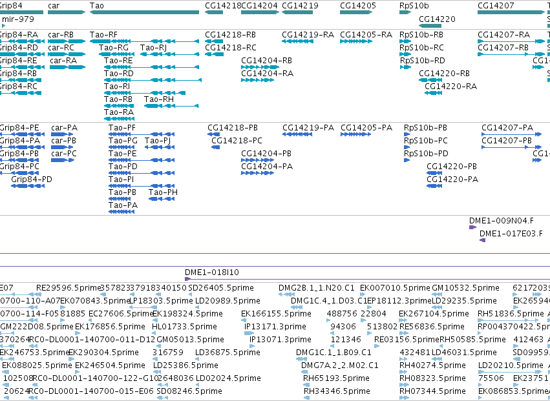The image size is (550, 401).
Task: Click EST label DMG7A.2_2.M02.C1
Action: [x=340, y=365]
